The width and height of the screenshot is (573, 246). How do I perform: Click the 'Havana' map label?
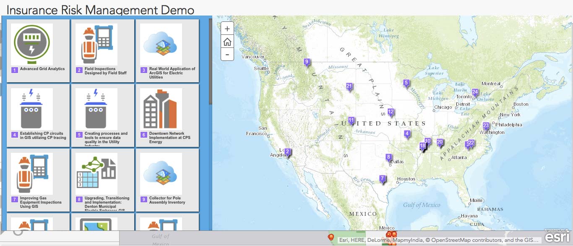click(469, 216)
